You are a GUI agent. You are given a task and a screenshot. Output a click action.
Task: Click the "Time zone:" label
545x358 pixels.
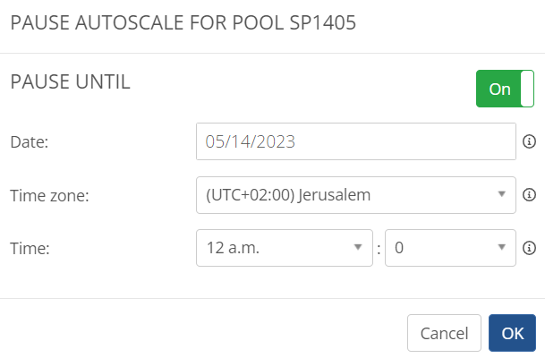click(49, 195)
